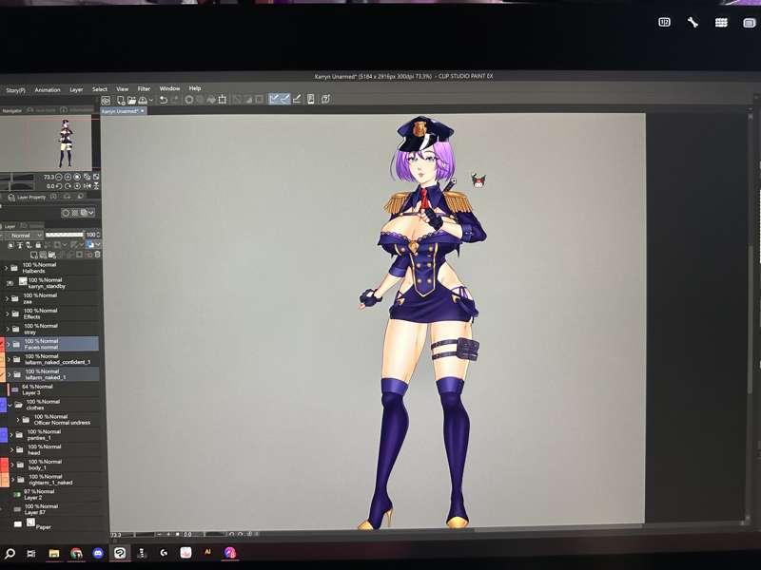Click the Clear (circle) command bar icon

pos(188,100)
